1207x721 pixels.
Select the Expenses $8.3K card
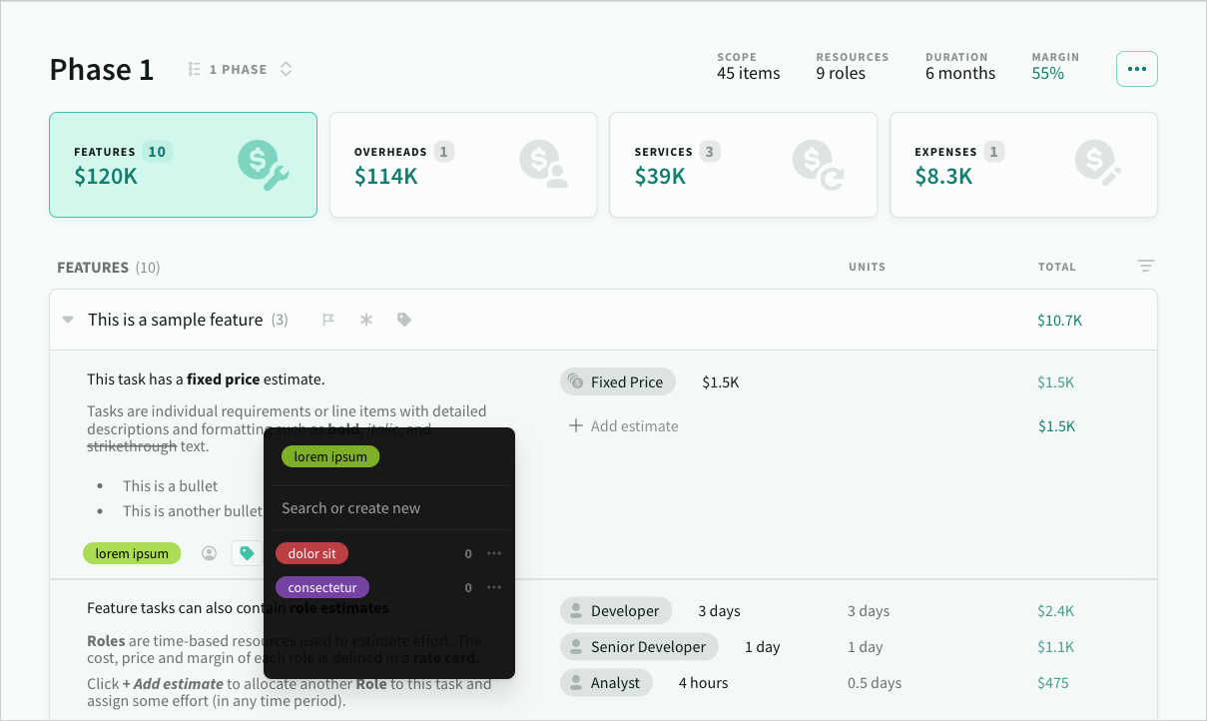pos(1023,165)
